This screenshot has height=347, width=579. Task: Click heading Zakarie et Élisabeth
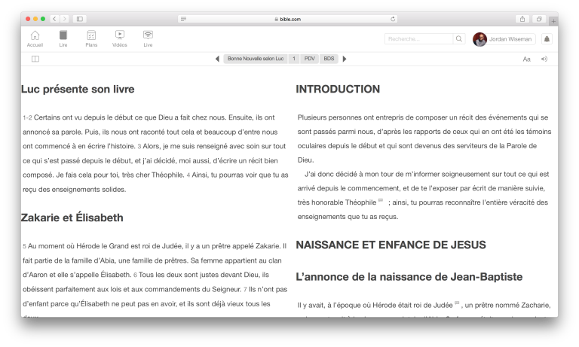(72, 218)
